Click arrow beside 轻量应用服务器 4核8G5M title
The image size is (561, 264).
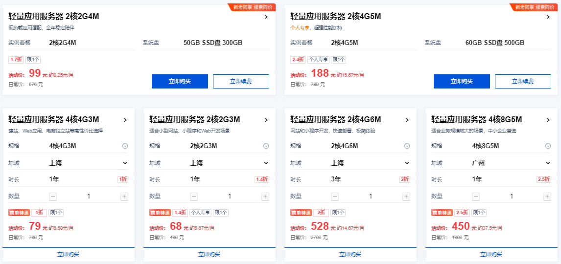pyautogui.click(x=548, y=120)
